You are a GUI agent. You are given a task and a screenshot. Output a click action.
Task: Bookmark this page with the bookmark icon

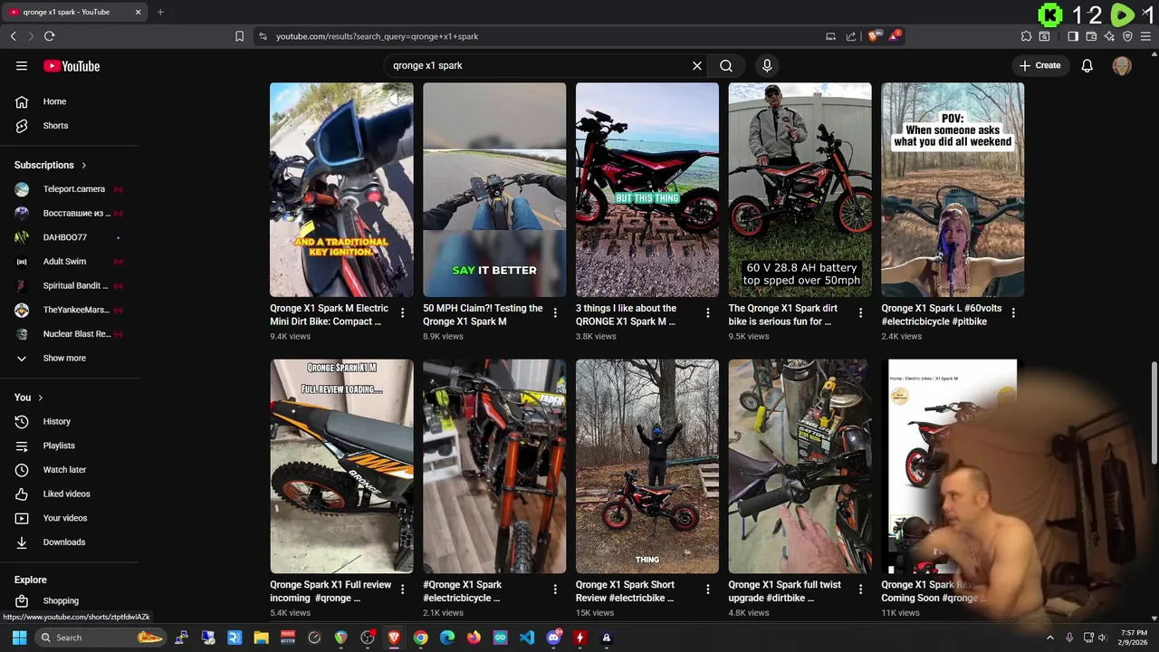point(239,36)
